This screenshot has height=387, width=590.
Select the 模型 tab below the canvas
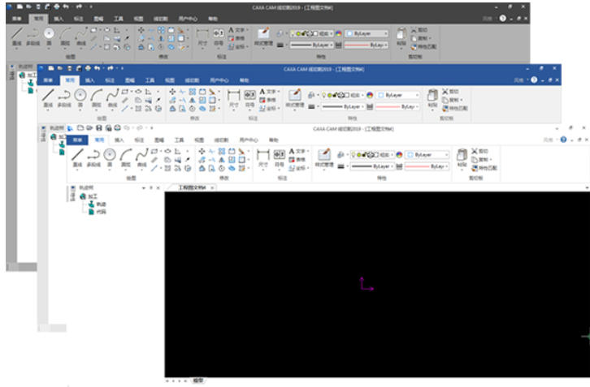click(197, 380)
